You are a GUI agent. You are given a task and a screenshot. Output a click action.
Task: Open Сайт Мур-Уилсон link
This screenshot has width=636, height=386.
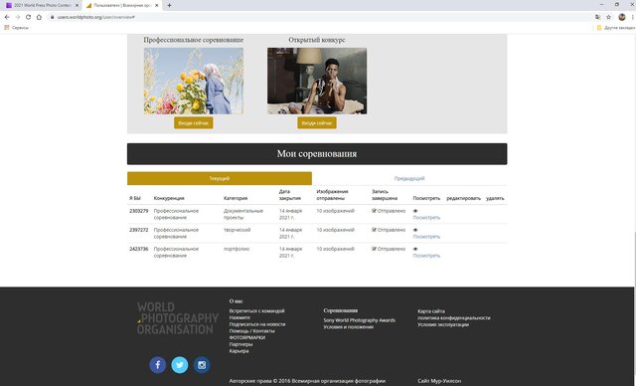point(439,381)
